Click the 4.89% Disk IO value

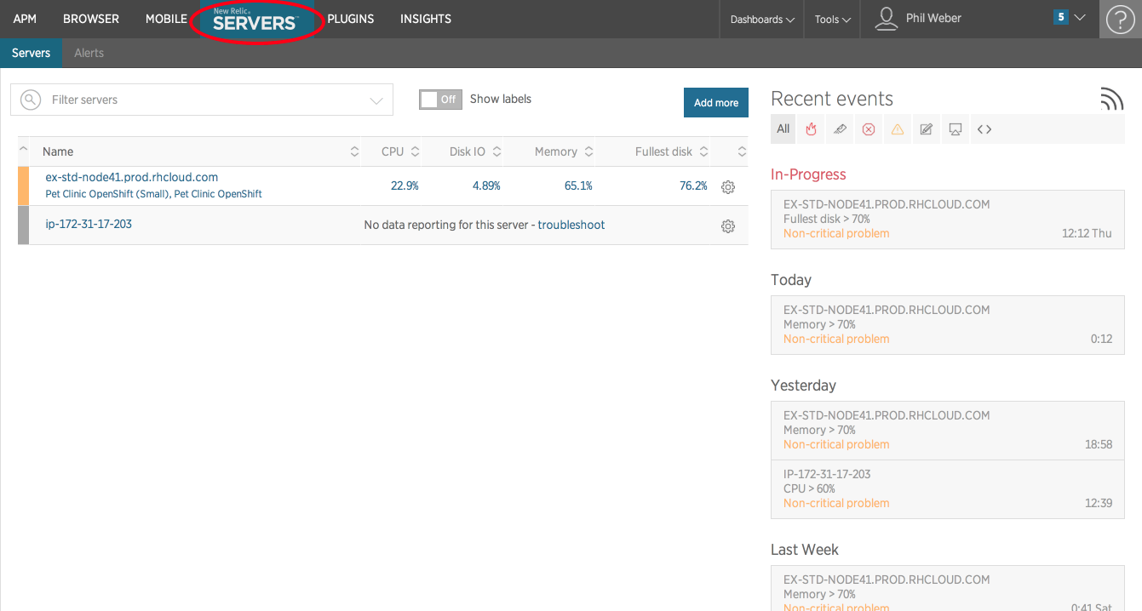[486, 186]
